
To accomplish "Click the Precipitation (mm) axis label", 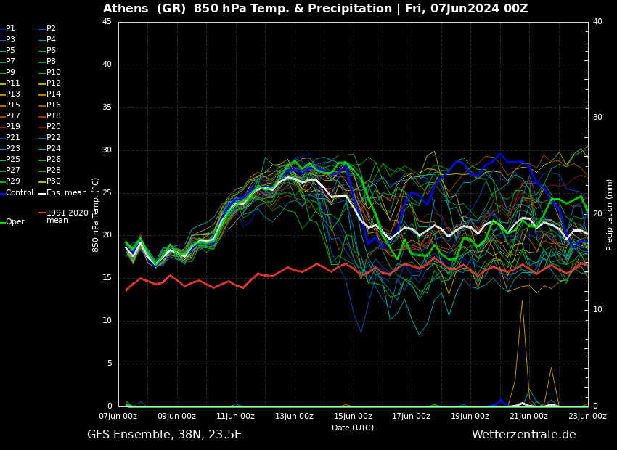I will coord(610,214).
